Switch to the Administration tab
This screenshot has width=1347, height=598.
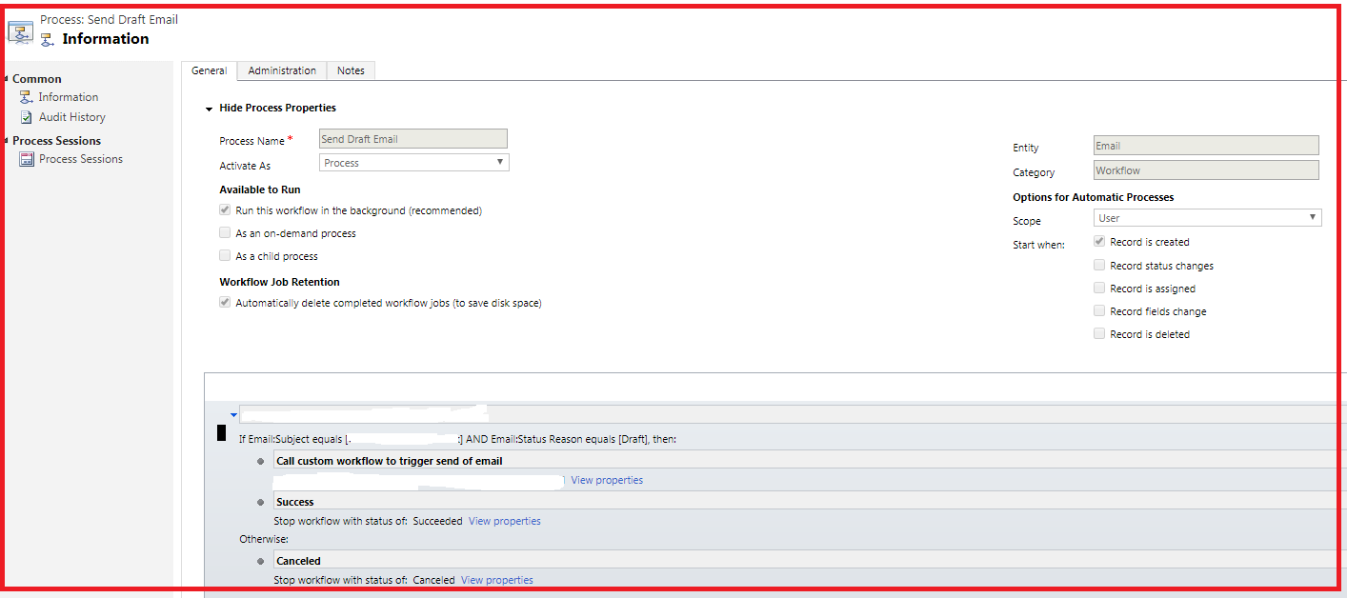[x=281, y=70]
